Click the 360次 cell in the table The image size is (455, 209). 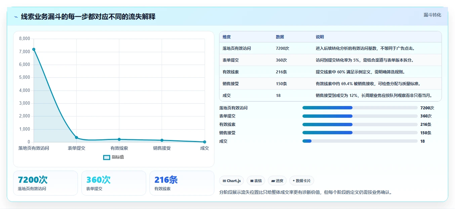point(281,60)
